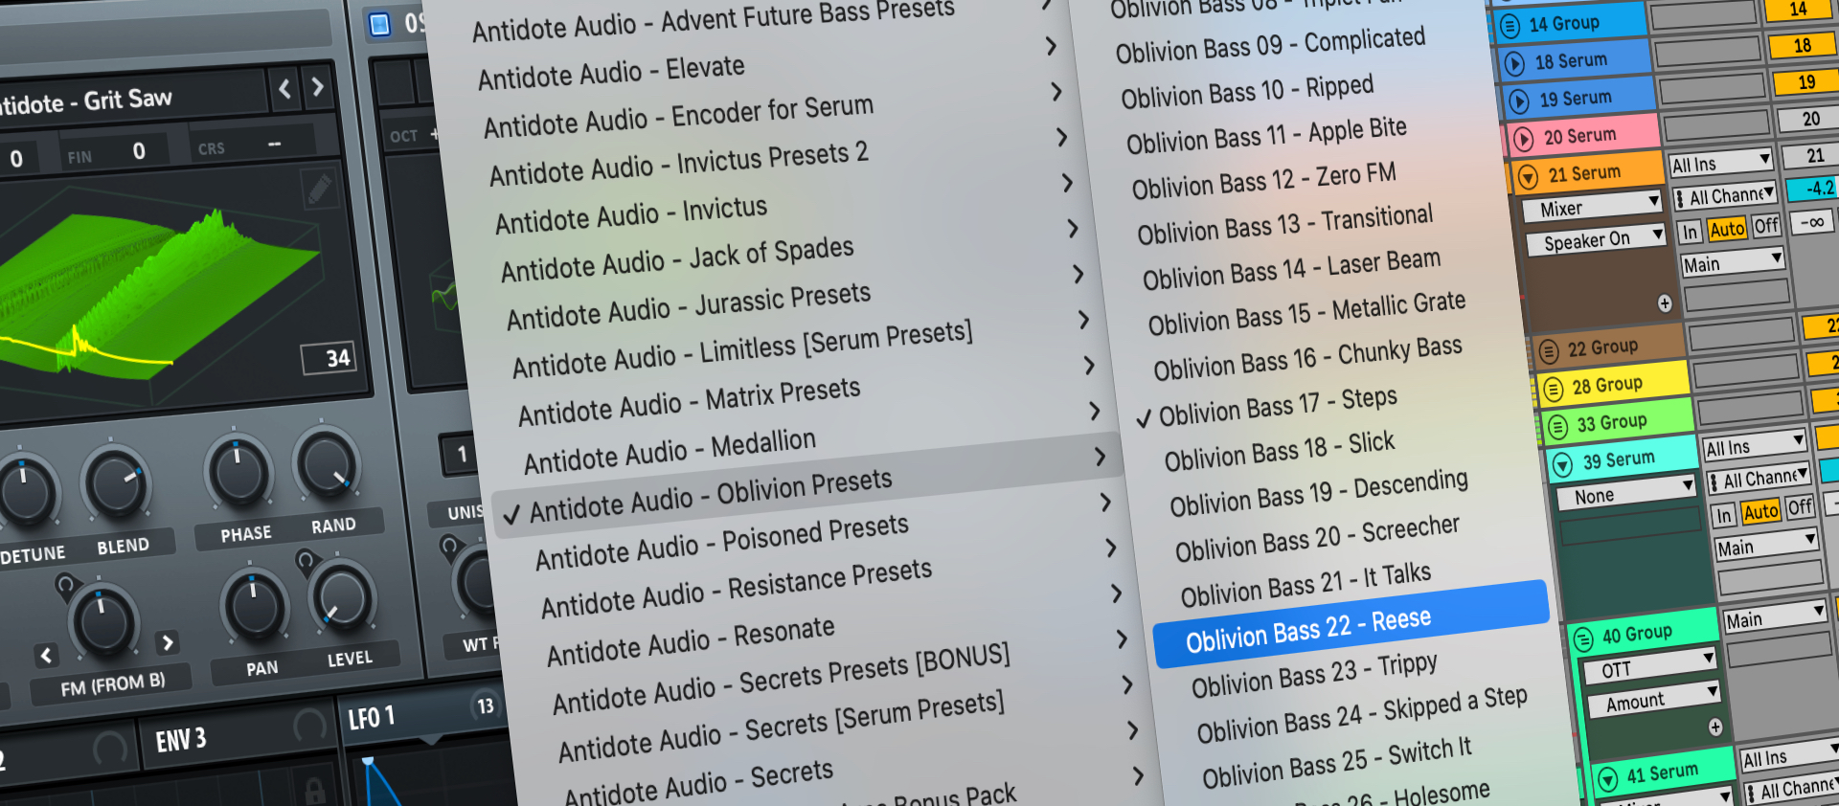The image size is (1839, 806).
Task: Choose preset Oblivion Bass 20 - Screecher
Action: 1317,540
